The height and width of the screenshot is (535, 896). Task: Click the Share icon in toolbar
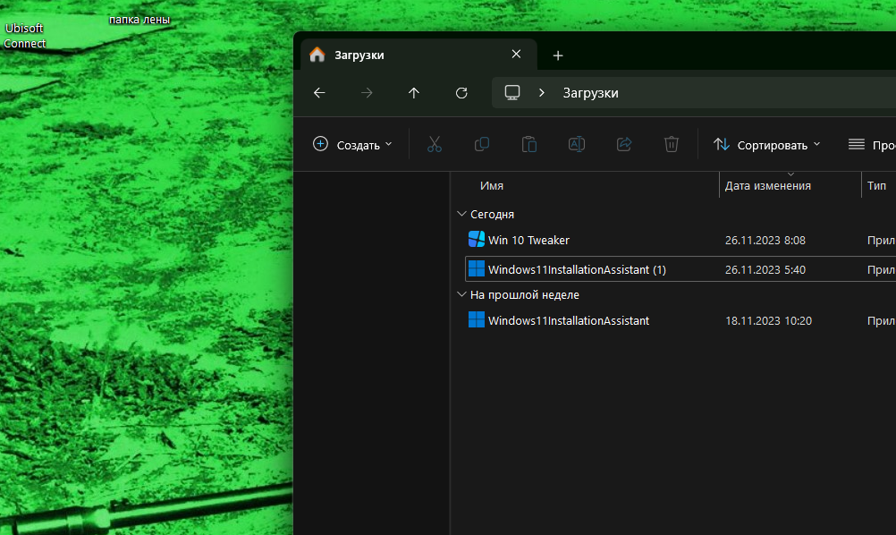624,144
